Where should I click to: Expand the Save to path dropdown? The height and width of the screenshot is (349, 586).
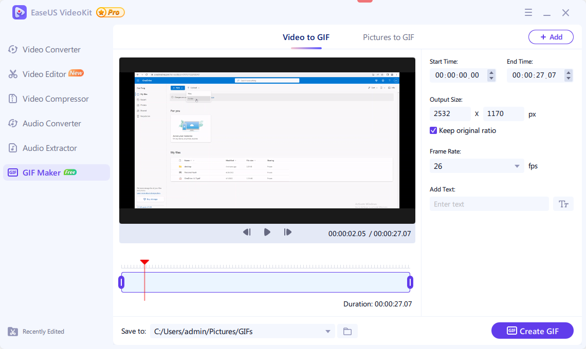point(328,332)
